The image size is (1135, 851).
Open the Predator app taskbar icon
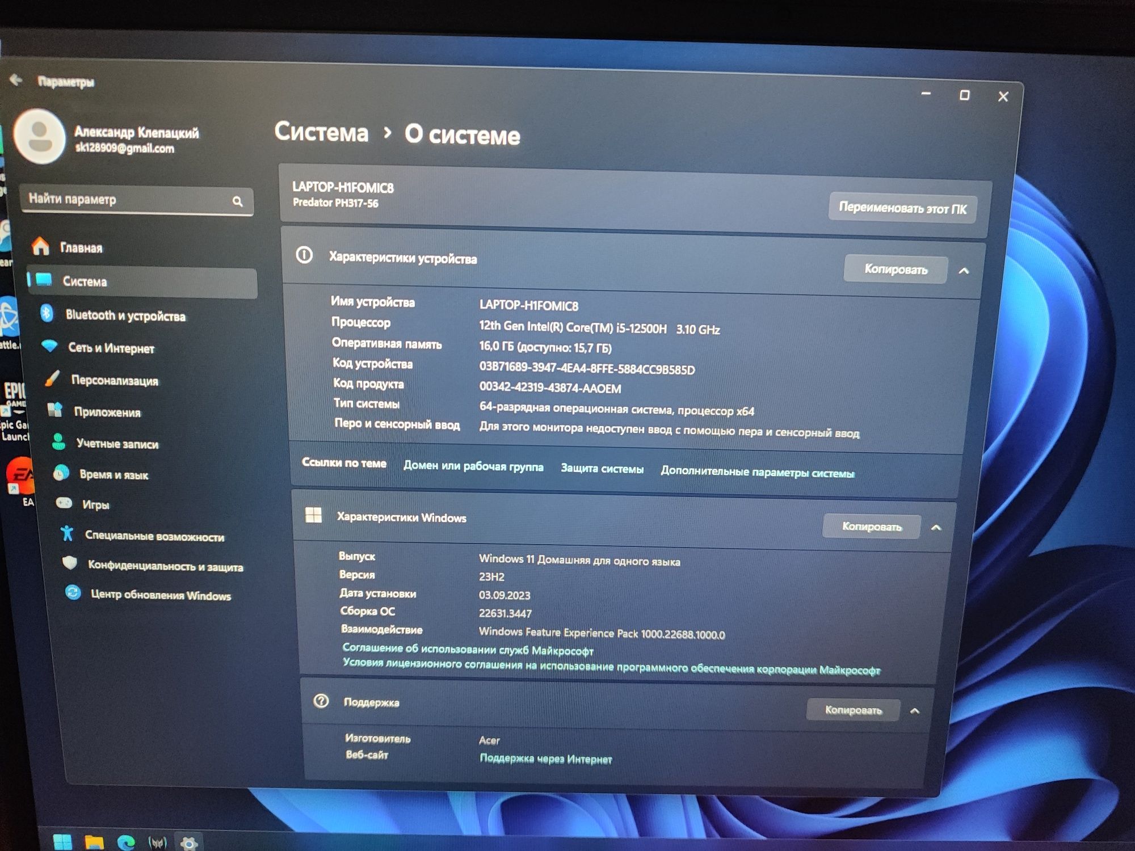point(157,843)
